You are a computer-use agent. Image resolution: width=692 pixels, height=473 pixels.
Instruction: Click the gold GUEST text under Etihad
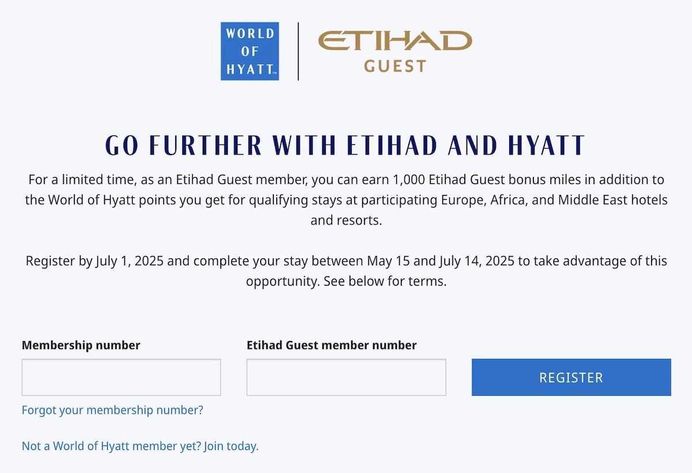click(395, 66)
